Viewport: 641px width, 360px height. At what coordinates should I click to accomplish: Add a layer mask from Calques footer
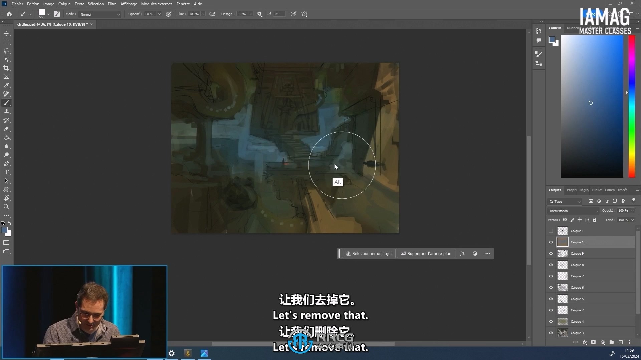click(x=593, y=342)
